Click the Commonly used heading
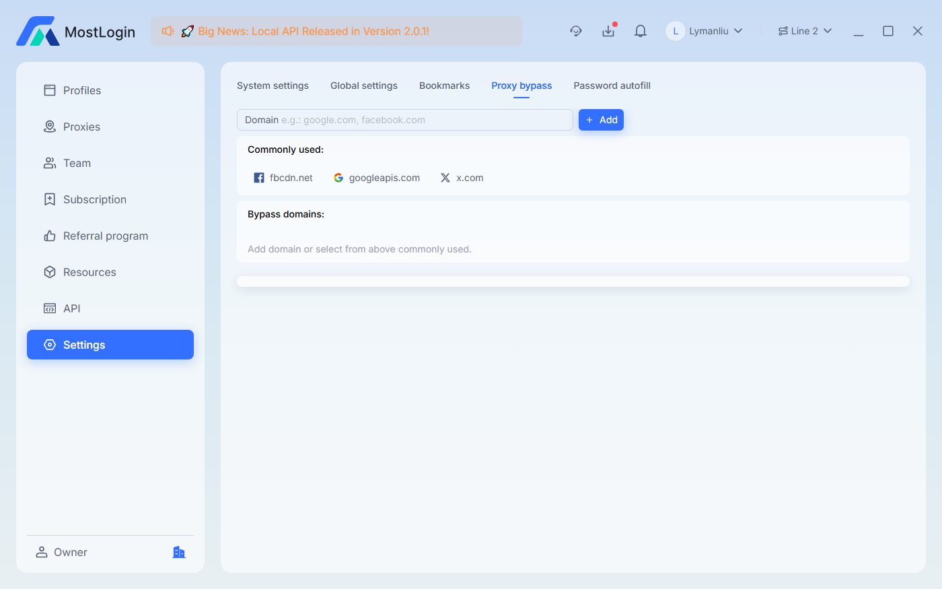 coord(285,149)
